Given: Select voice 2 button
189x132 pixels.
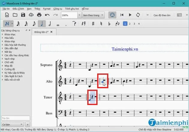Looking at the screenshot, I should pos(130,23).
